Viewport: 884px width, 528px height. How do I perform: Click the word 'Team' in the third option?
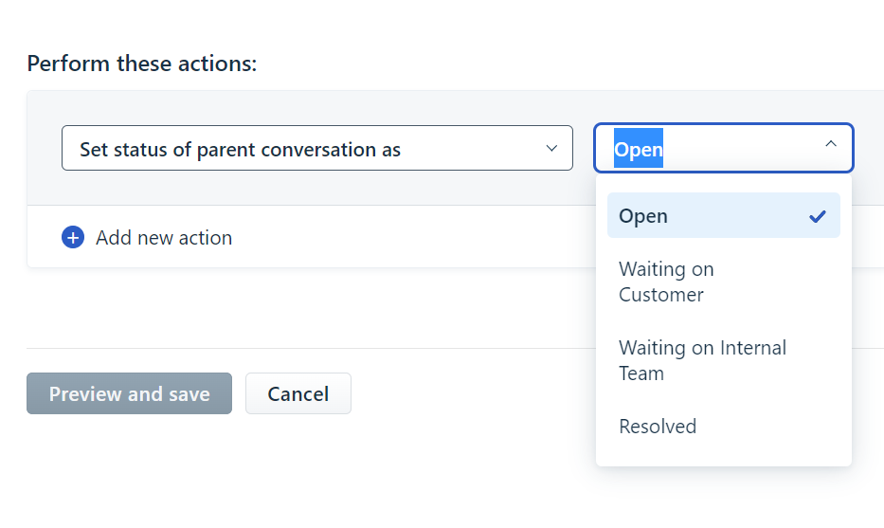pyautogui.click(x=641, y=373)
